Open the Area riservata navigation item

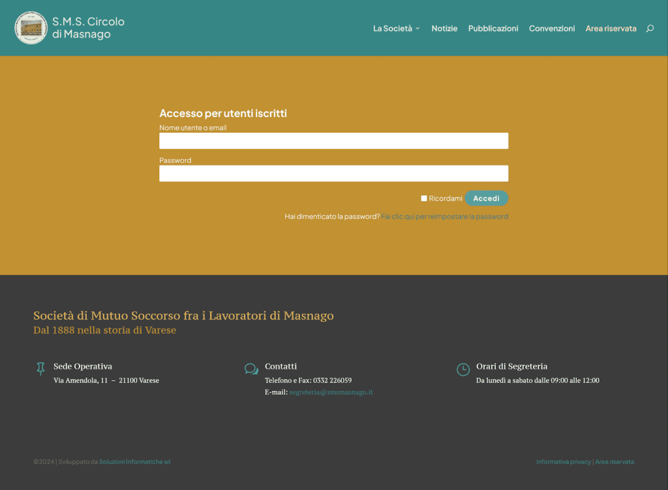pos(611,29)
